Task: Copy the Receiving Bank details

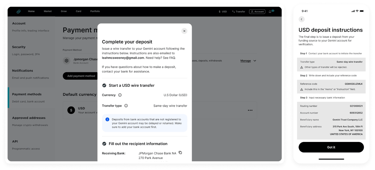Action: pyautogui.click(x=180, y=153)
